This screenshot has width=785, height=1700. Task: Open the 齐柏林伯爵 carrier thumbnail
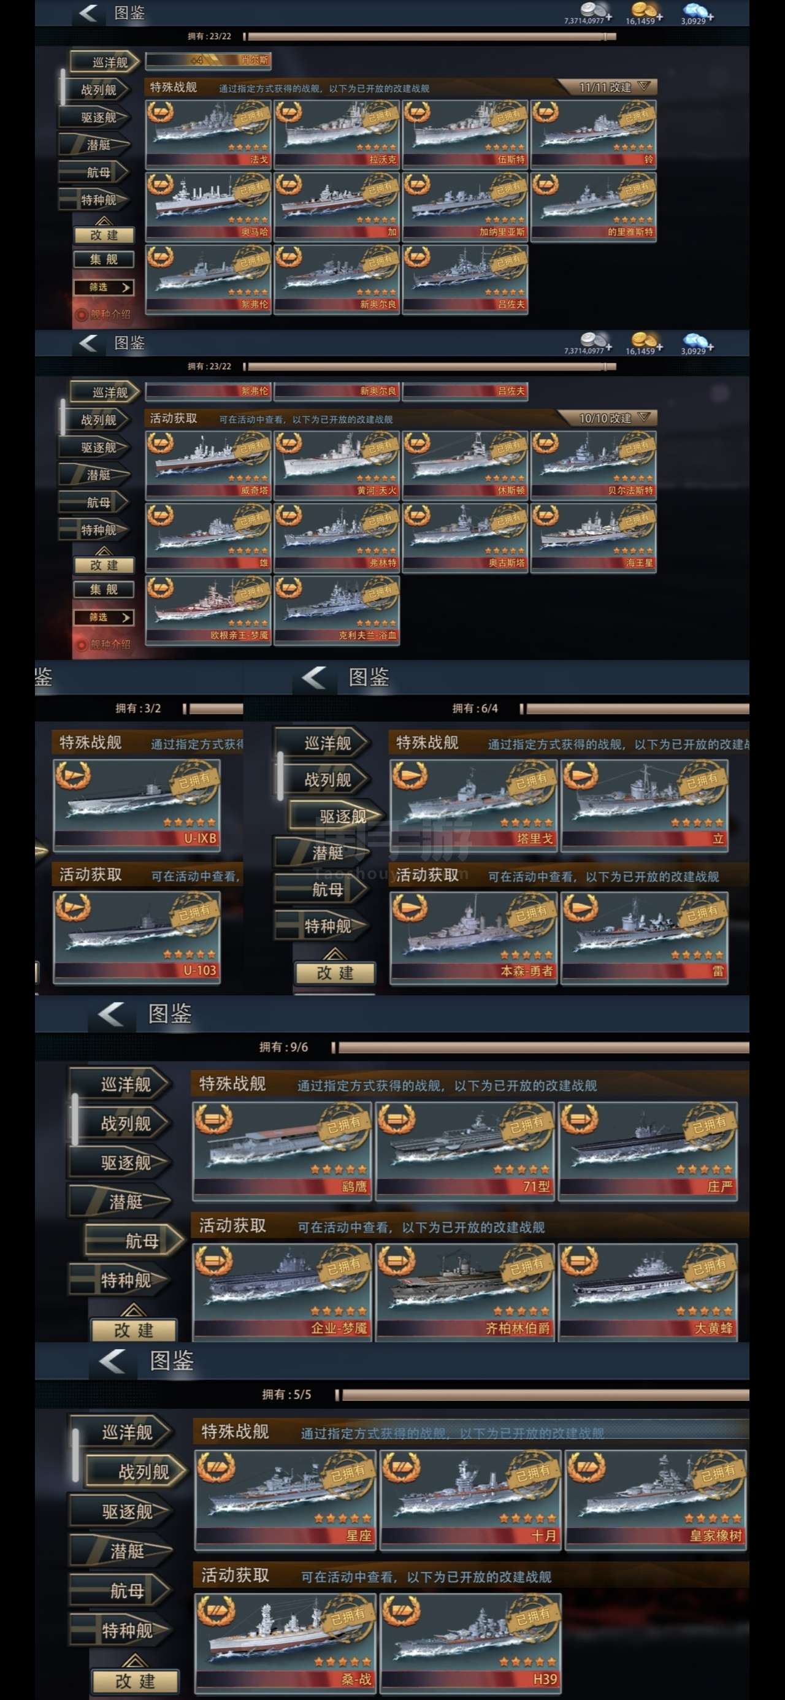click(x=465, y=1292)
